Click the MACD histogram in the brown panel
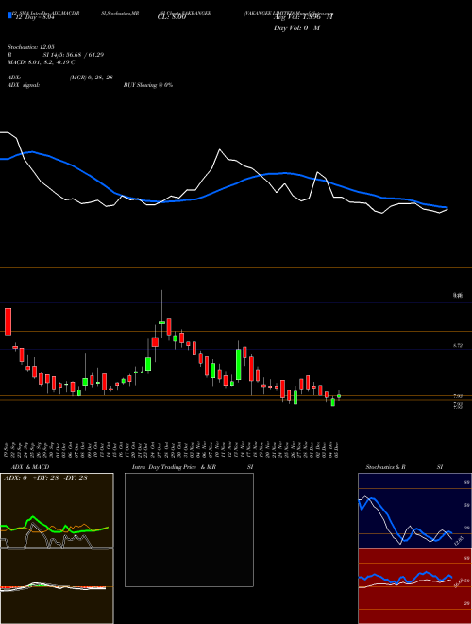 pos(57,586)
